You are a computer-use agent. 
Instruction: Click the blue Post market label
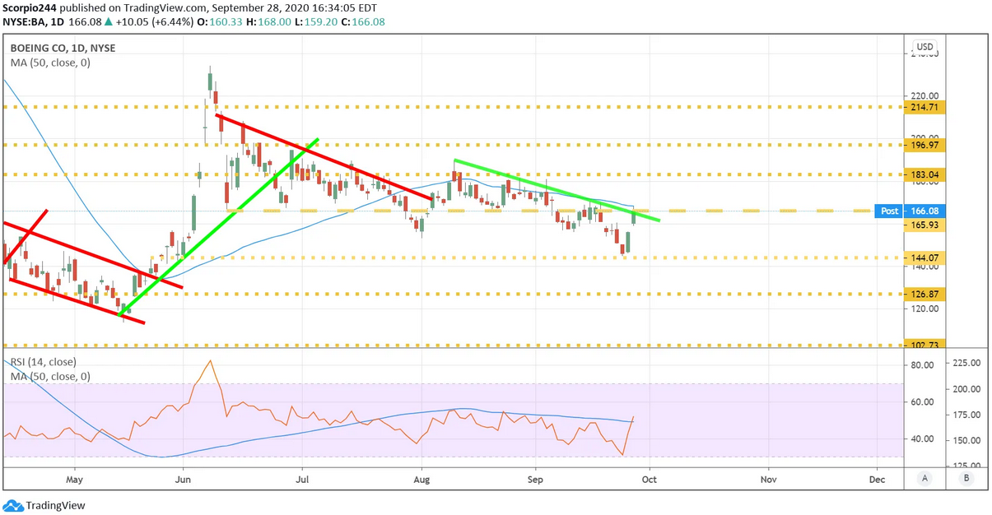[x=889, y=211]
